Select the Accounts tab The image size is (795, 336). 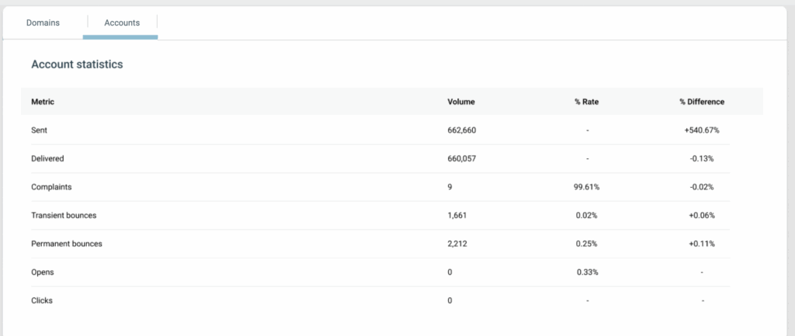122,23
